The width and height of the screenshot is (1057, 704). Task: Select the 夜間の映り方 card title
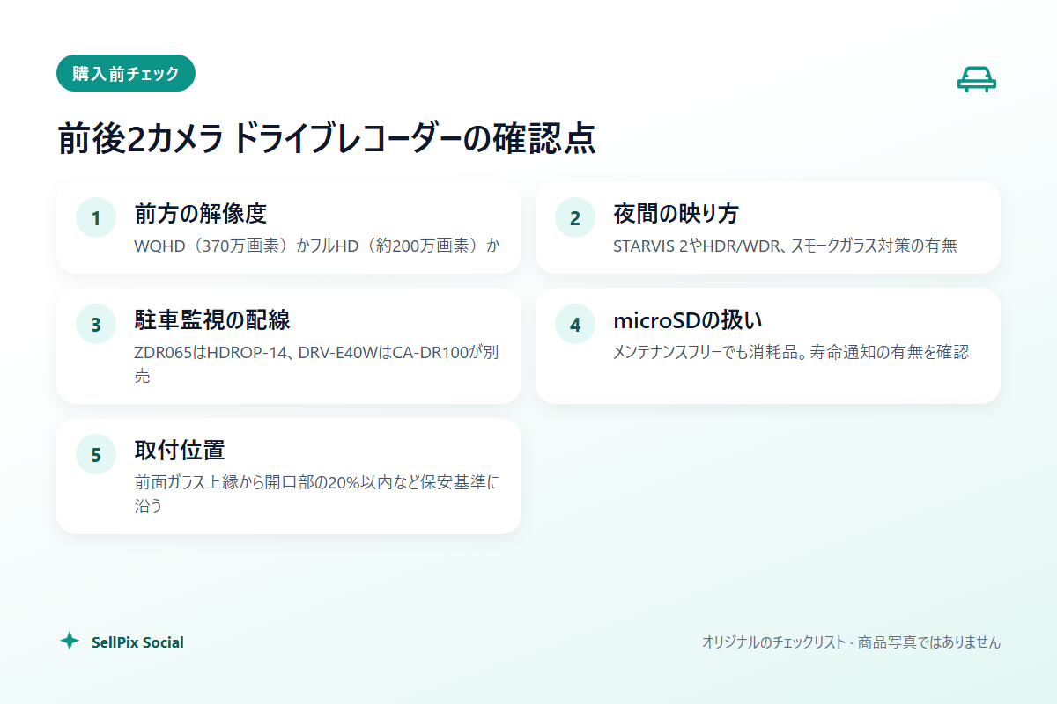tap(676, 214)
